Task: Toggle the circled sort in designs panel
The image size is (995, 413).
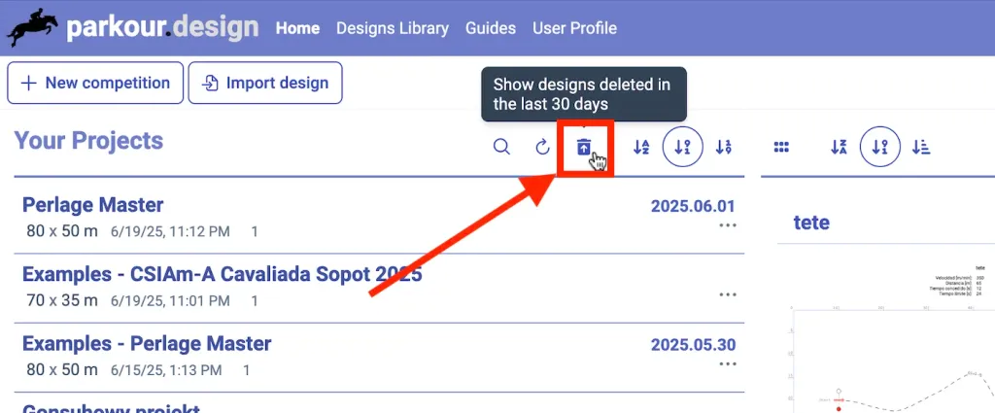Action: tap(880, 148)
